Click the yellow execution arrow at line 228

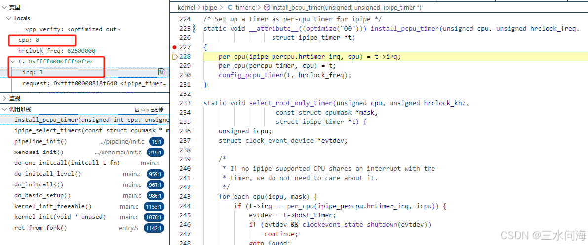[x=175, y=57]
